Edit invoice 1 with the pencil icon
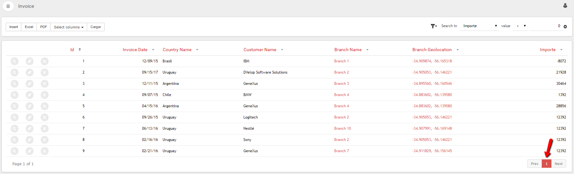 [x=29, y=61]
